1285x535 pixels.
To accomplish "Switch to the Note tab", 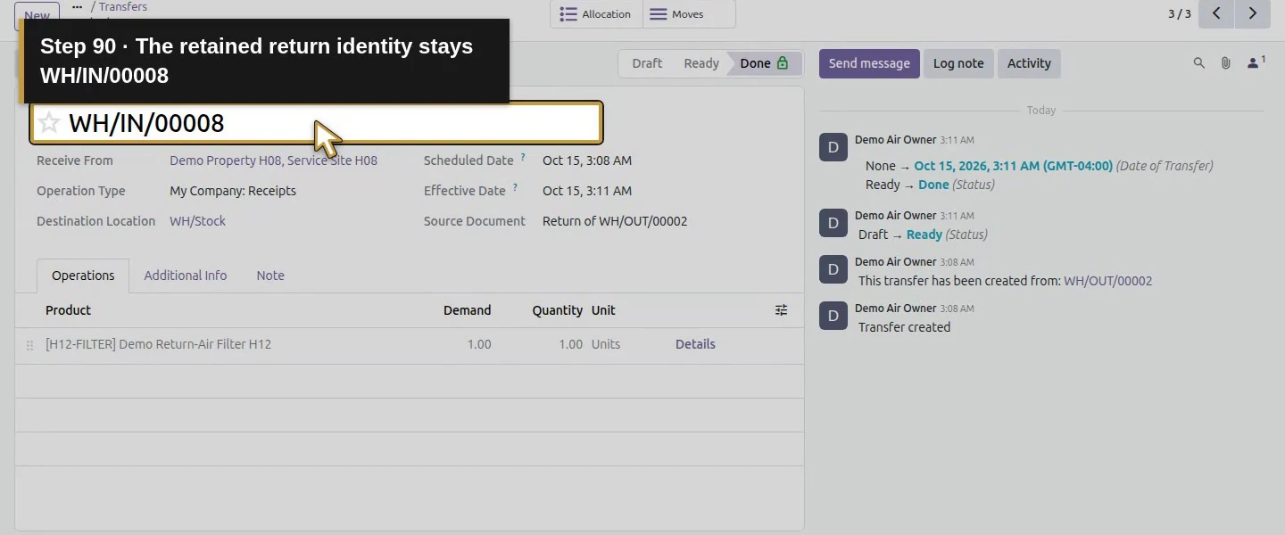I will point(270,276).
